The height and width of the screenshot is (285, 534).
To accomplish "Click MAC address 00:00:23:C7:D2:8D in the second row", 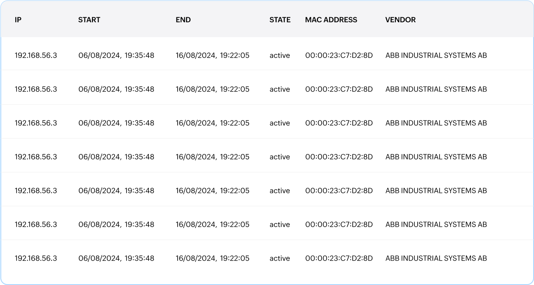I will (339, 89).
